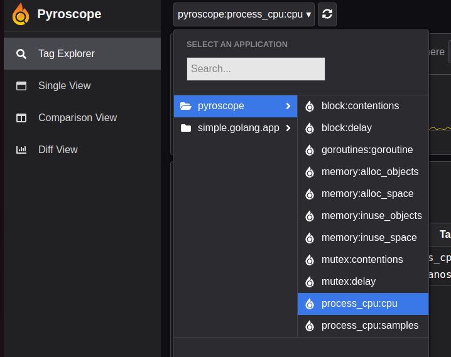This screenshot has width=451, height=357.
Task: Click the profile icon next to block:contentions
Action: [309, 107]
